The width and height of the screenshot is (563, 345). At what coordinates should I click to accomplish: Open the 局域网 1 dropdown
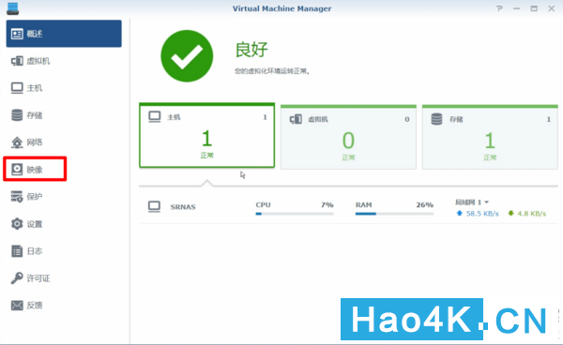pos(472,202)
